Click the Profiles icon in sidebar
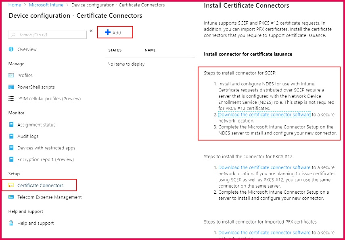Image resolution: width=345 pixels, height=240 pixels. (x=11, y=75)
